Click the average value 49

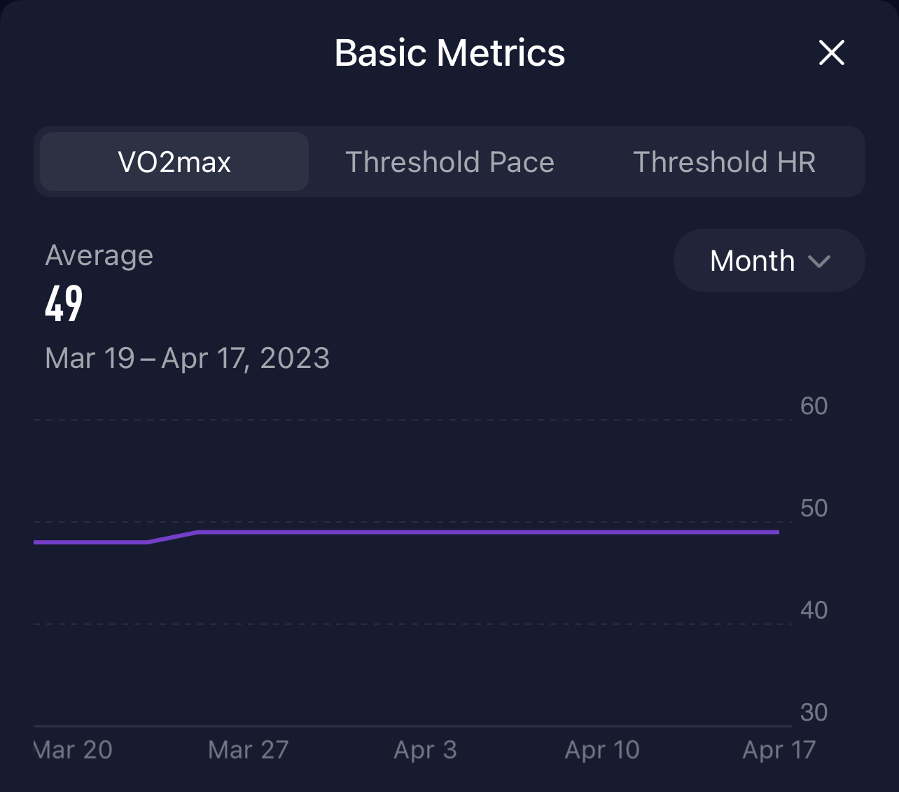pos(64,304)
